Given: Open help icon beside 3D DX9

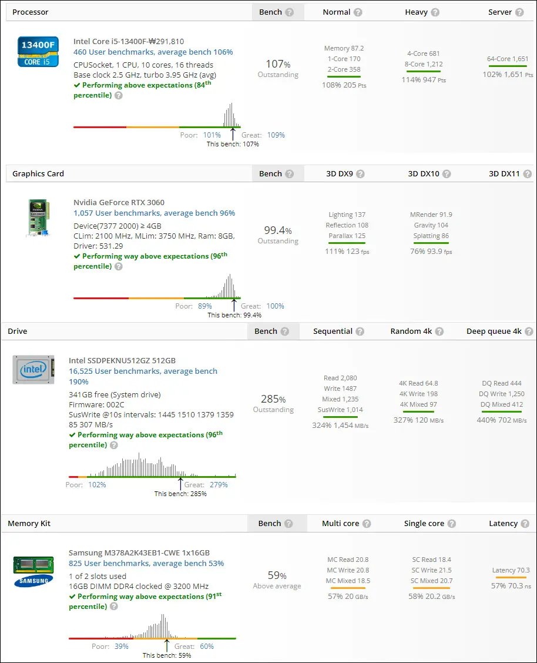Looking at the screenshot, I should click(x=360, y=174).
